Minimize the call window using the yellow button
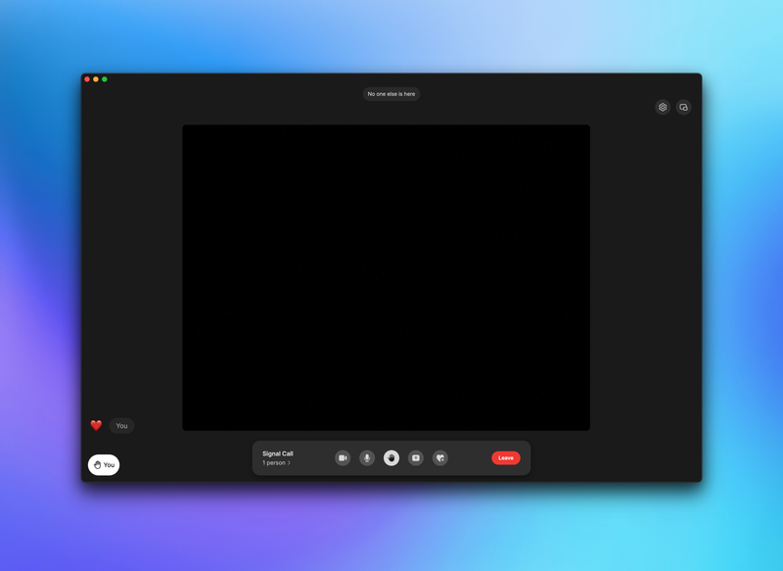Image resolution: width=783 pixels, height=571 pixels. click(96, 79)
